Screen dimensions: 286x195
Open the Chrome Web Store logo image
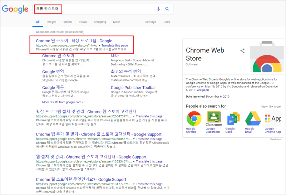(x=267, y=57)
